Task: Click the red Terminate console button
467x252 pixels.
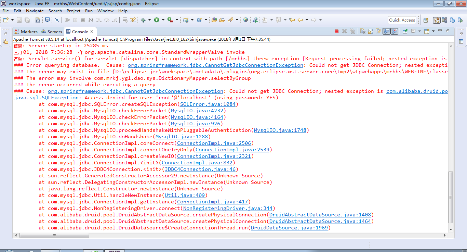Action: [x=336, y=31]
